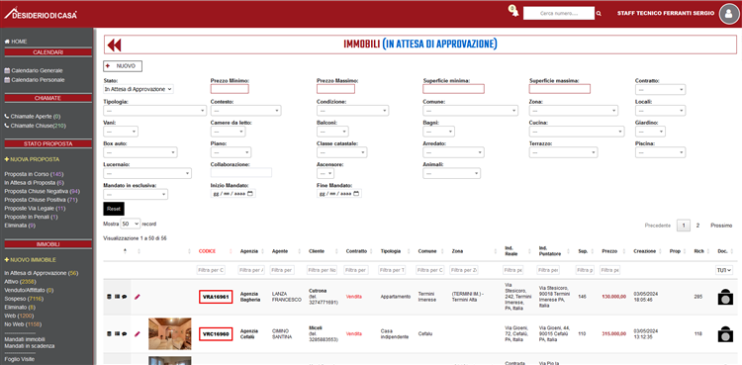Screen dimensions: 742x365
Task: Click the Filtra per Comune table input
Action: [x=430, y=270]
